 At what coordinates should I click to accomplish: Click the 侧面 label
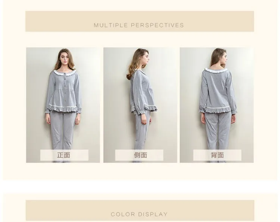click(x=140, y=155)
